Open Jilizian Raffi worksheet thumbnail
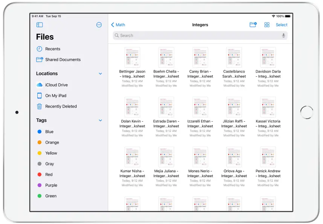 [x=234, y=107]
